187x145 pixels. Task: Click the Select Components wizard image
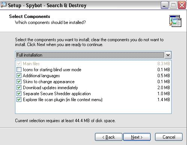[175, 21]
